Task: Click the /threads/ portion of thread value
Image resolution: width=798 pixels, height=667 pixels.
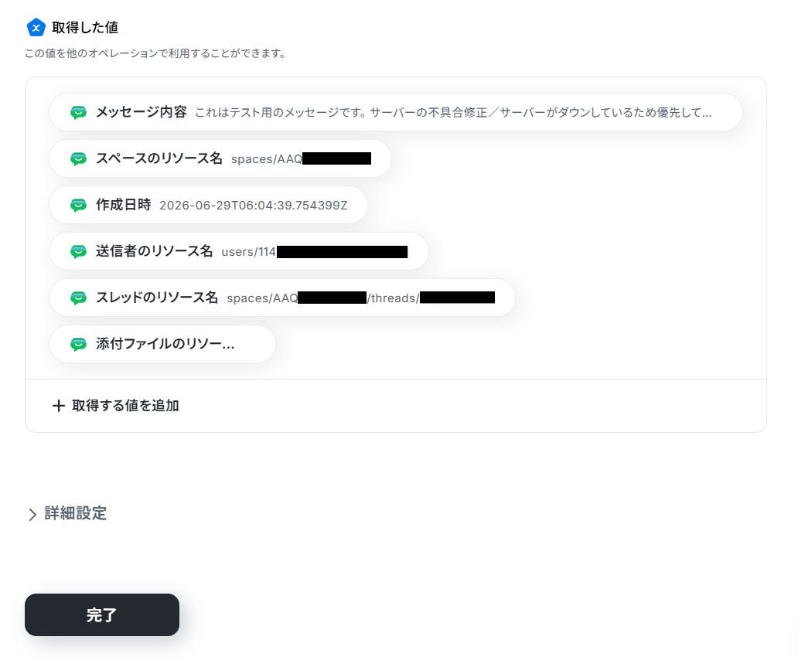Action: (x=394, y=298)
